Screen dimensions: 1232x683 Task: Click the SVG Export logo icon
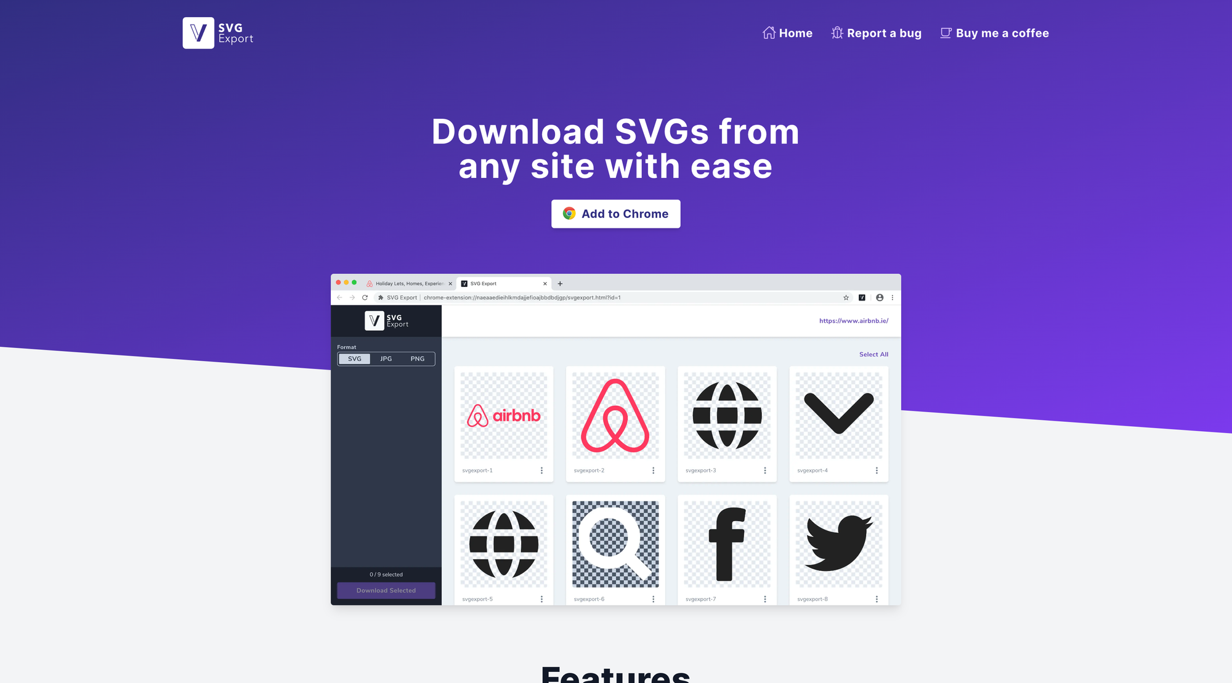tap(197, 32)
